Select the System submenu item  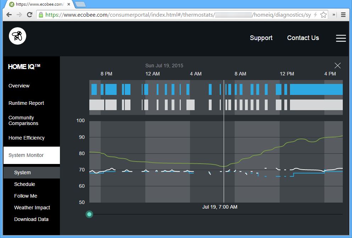(x=32, y=172)
